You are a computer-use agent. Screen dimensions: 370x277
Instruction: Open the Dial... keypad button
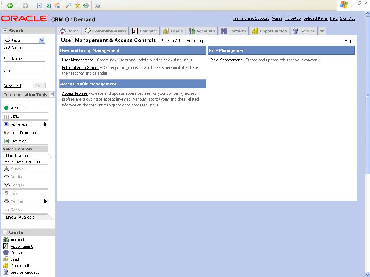click(x=25, y=116)
